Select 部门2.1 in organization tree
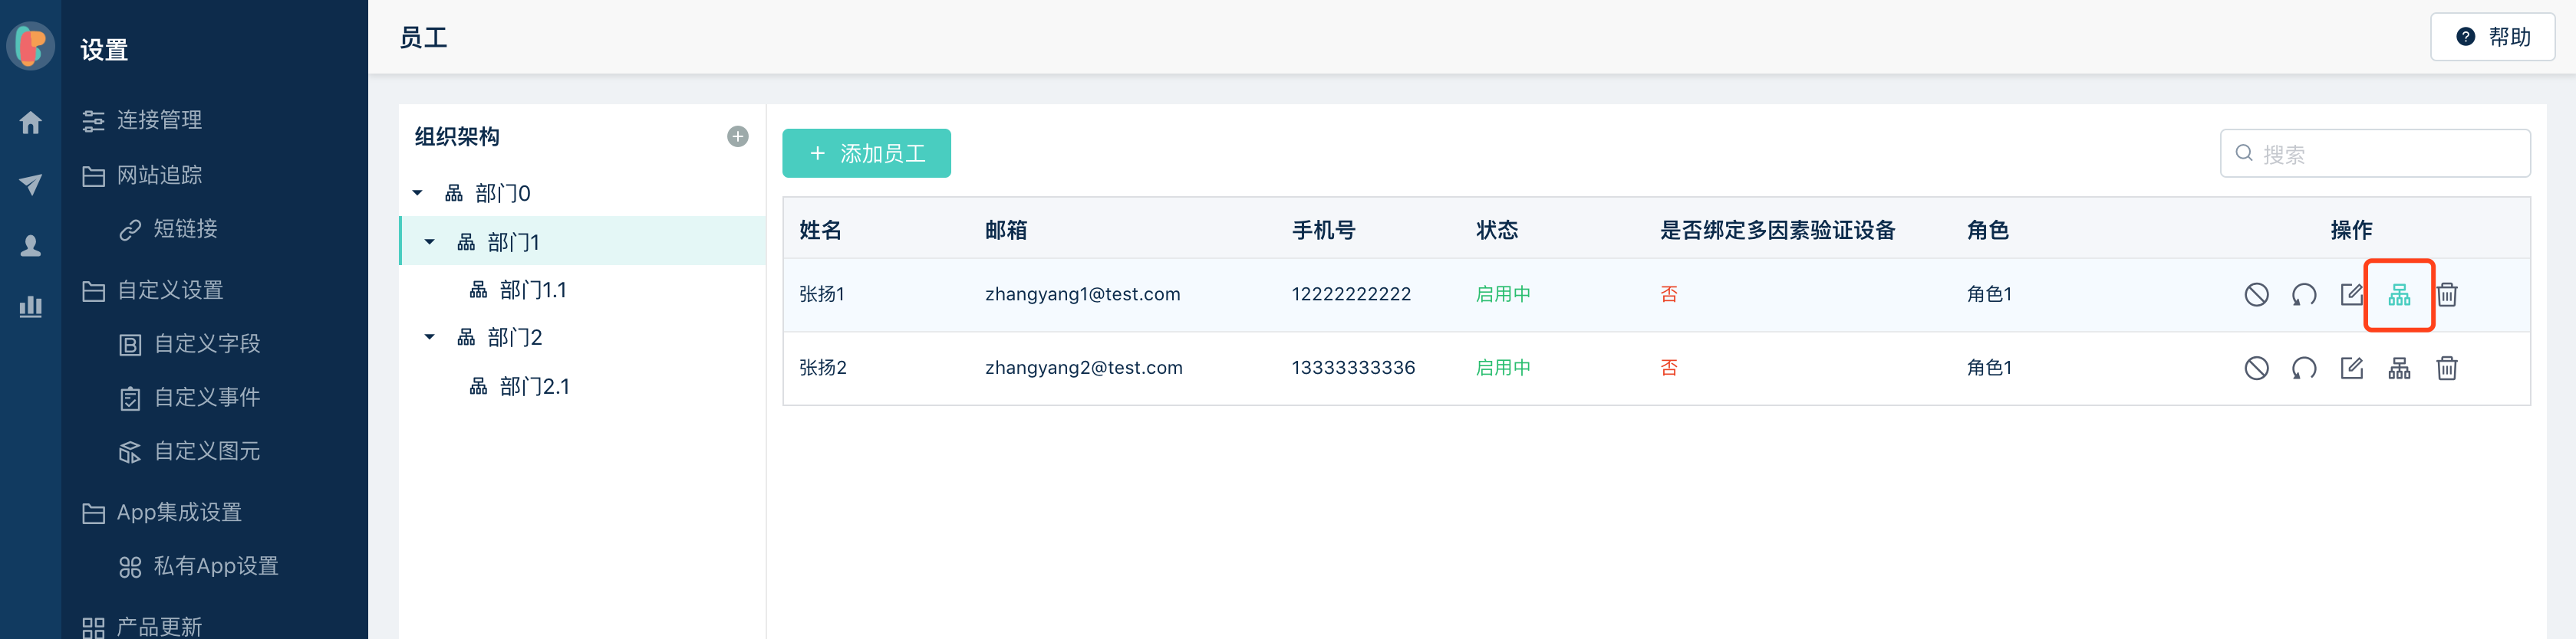Viewport: 2576px width, 639px height. click(x=534, y=386)
